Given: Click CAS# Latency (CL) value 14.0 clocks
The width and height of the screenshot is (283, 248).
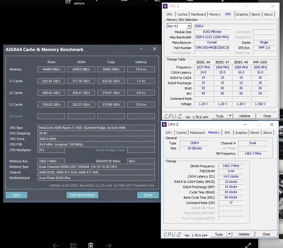Looking at the screenshot, I should [x=231, y=176].
